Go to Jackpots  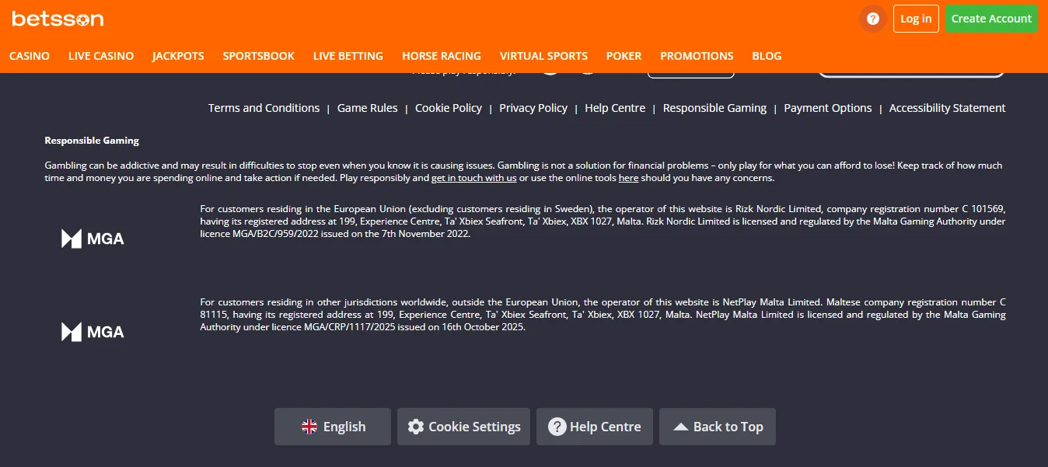[178, 56]
